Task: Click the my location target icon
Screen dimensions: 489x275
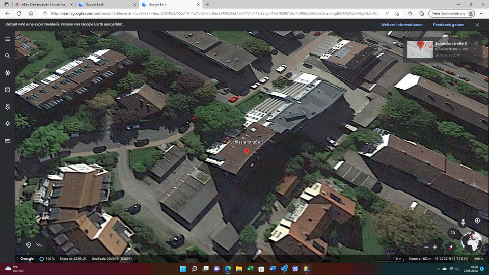Action: click(477, 221)
